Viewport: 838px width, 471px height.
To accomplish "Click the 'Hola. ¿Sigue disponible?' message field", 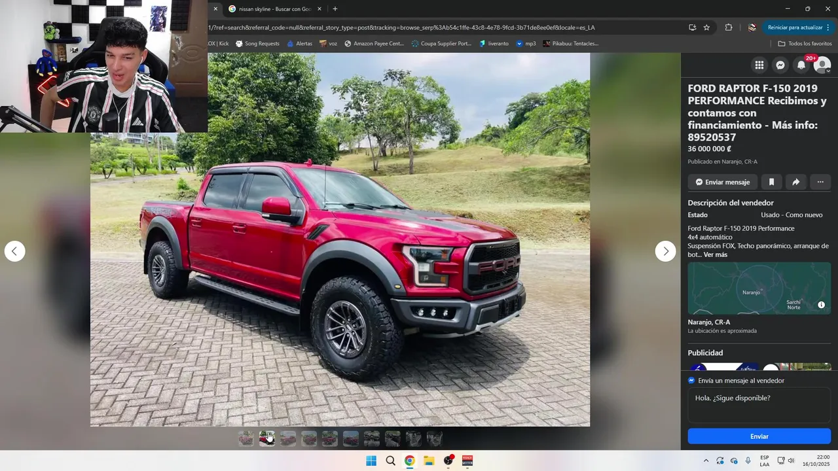I will (x=759, y=406).
